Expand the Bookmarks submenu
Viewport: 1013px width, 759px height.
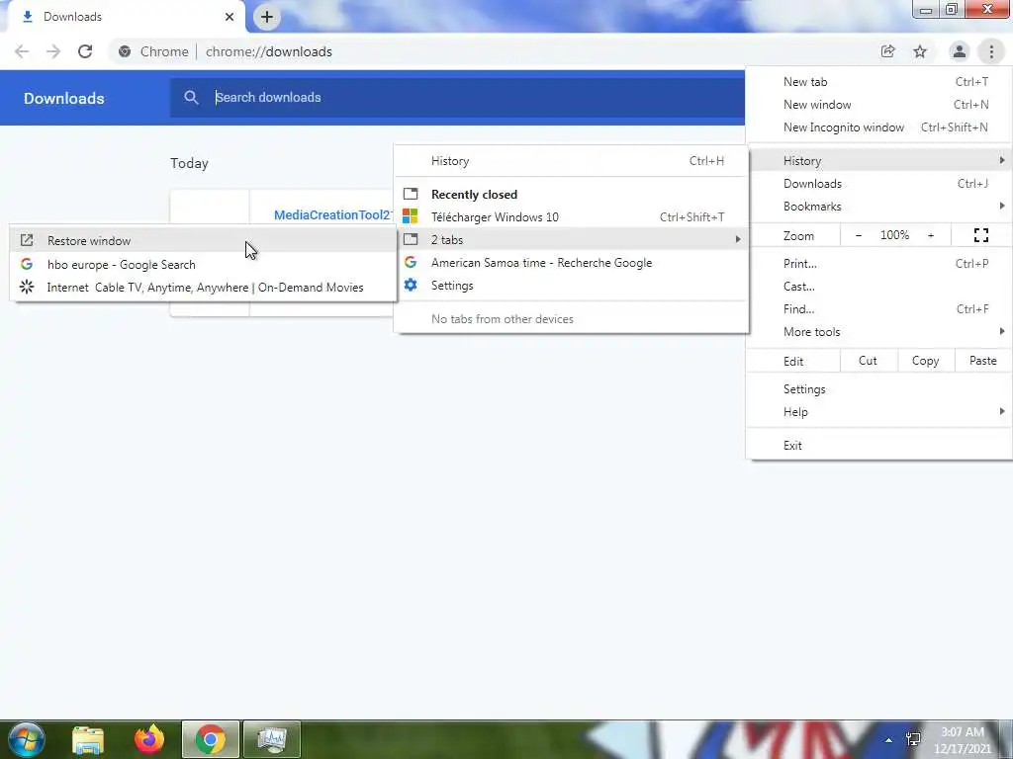pyautogui.click(x=878, y=206)
